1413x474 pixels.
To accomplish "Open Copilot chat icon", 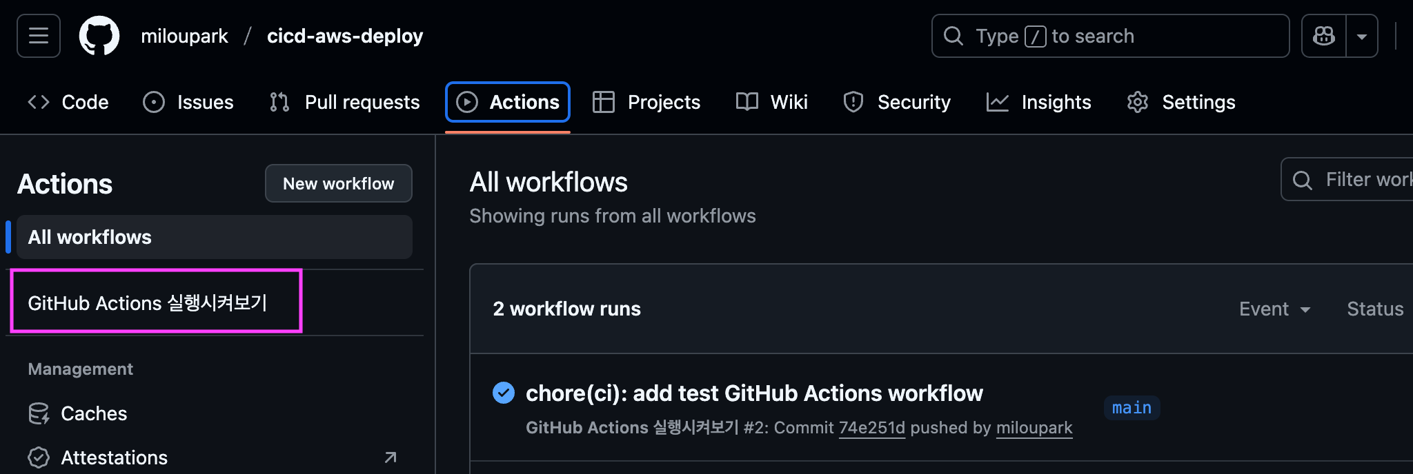I will pos(1323,36).
